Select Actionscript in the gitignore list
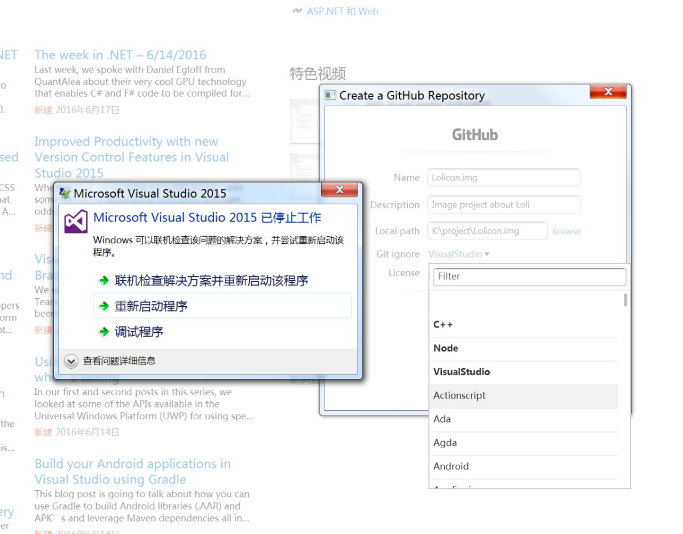 pyautogui.click(x=523, y=396)
